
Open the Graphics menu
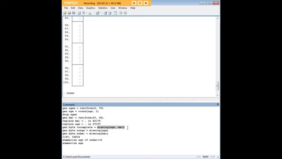[x=90, y=8]
